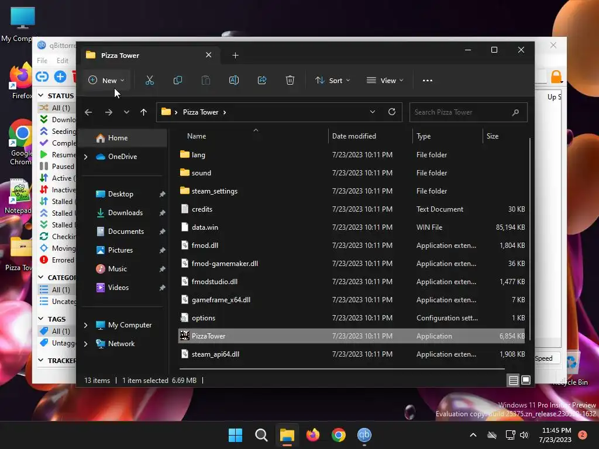Open the New item dropdown

pyautogui.click(x=106, y=81)
